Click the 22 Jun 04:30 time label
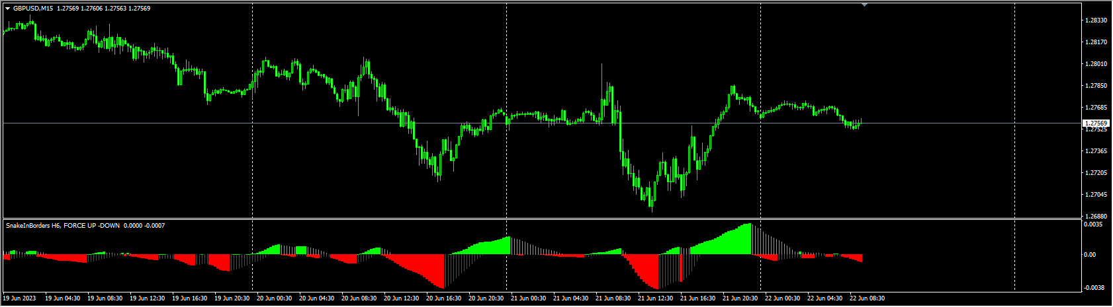Screen dimensions: 1113x307 pyautogui.click(x=825, y=298)
